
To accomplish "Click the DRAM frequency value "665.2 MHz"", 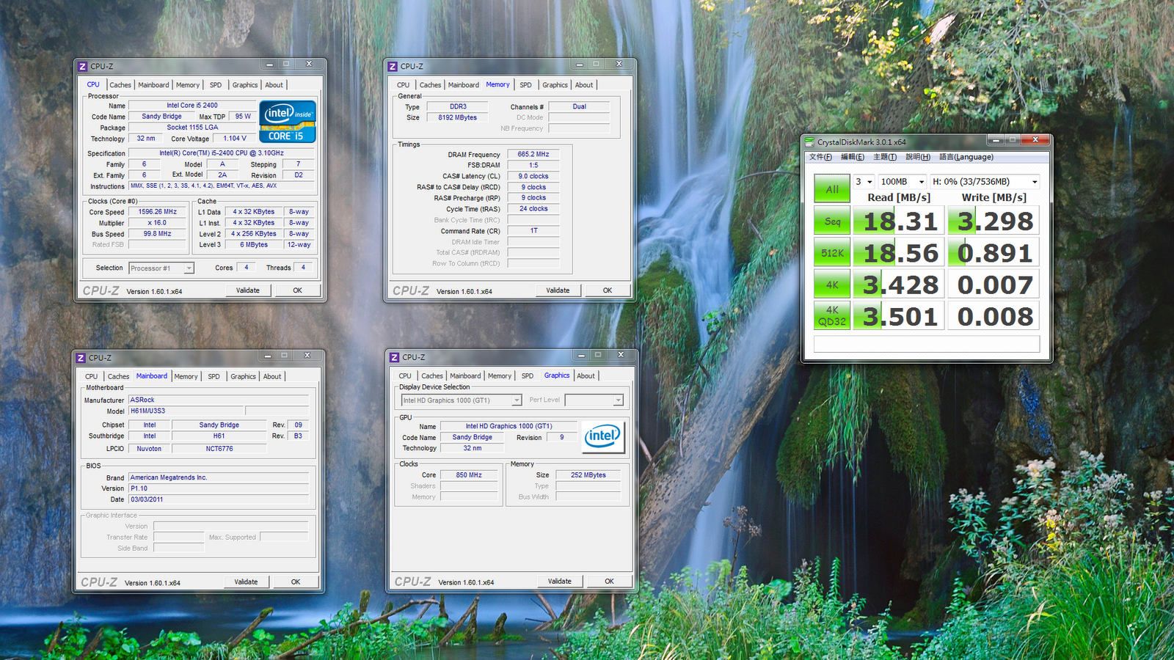I will 533,155.
